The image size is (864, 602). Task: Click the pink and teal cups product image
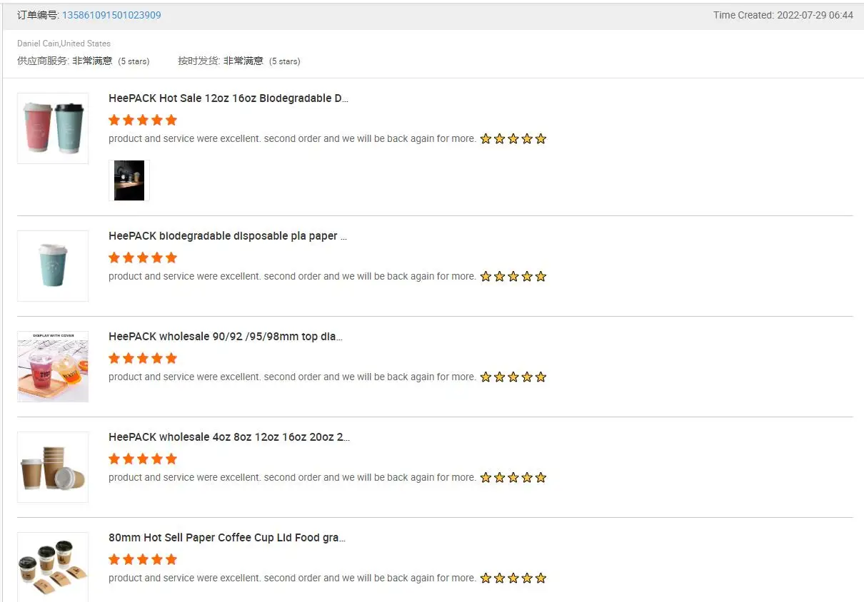(53, 128)
